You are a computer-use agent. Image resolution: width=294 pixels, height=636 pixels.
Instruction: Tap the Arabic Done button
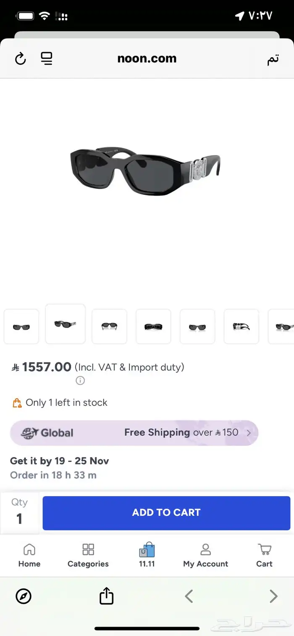click(273, 59)
